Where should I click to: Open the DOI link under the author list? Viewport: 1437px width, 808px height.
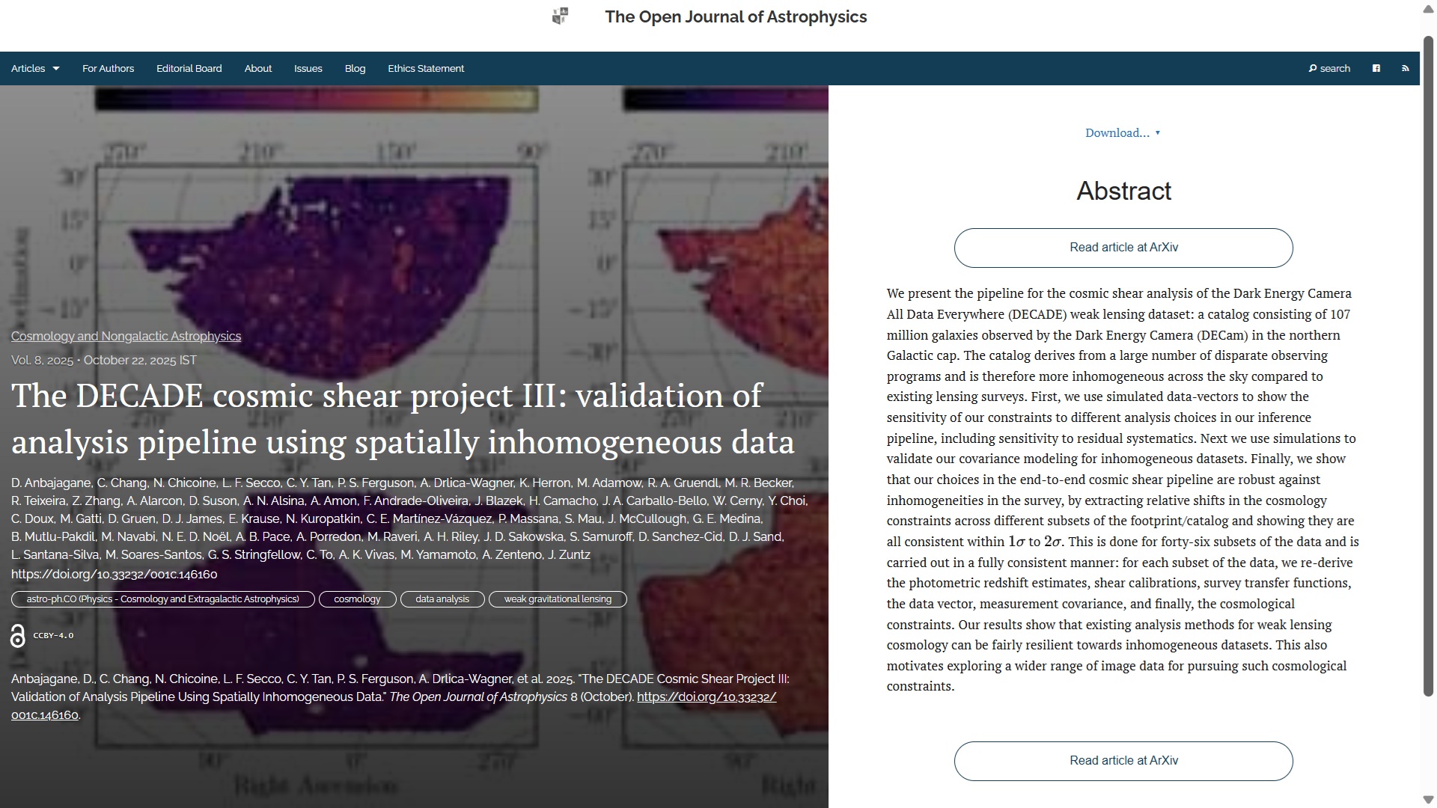(114, 575)
